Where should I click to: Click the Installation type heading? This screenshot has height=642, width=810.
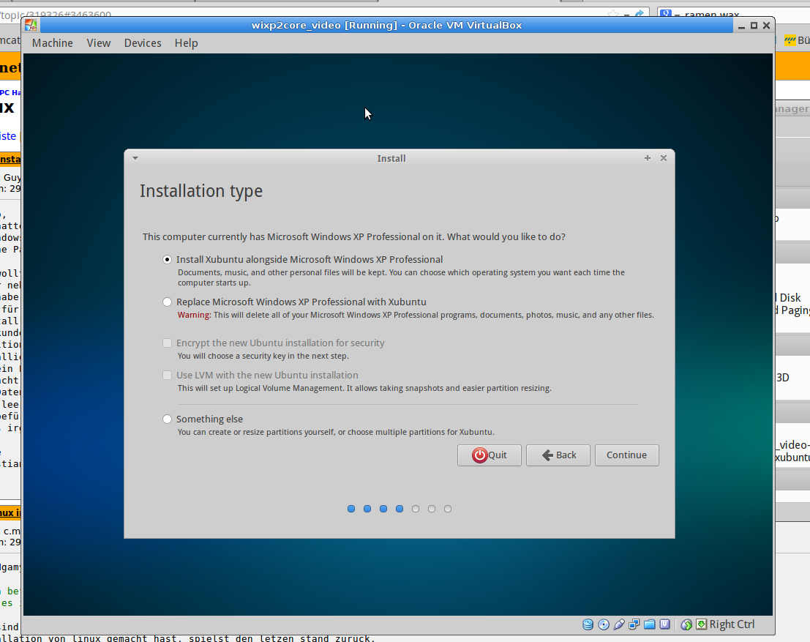pyautogui.click(x=201, y=191)
